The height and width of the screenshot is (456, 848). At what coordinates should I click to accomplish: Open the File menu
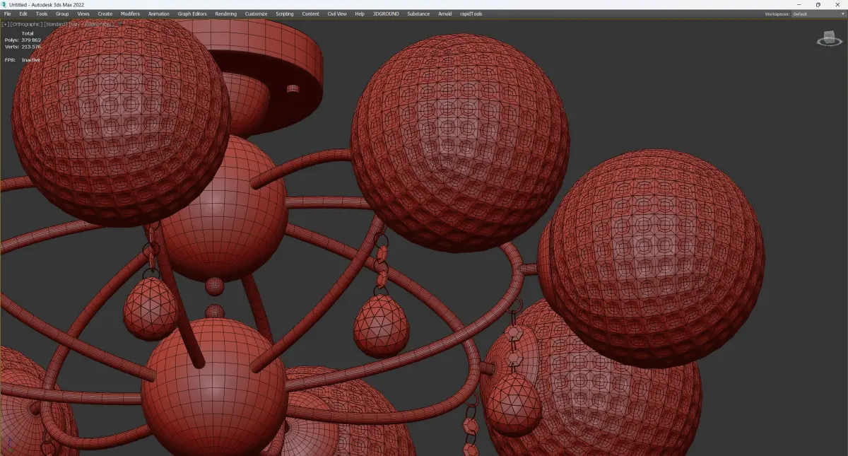[8, 13]
